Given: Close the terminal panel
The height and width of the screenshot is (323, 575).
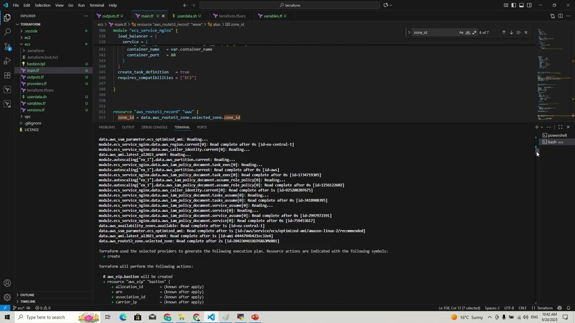Looking at the screenshot, I should click(568, 127).
